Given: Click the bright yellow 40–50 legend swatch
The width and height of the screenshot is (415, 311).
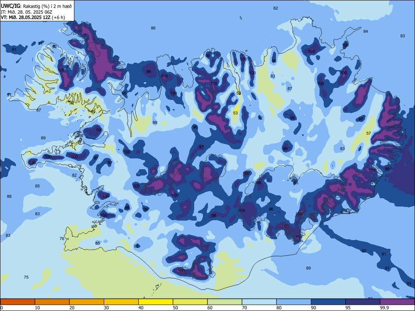Looking at the screenshot, I should point(156,302).
